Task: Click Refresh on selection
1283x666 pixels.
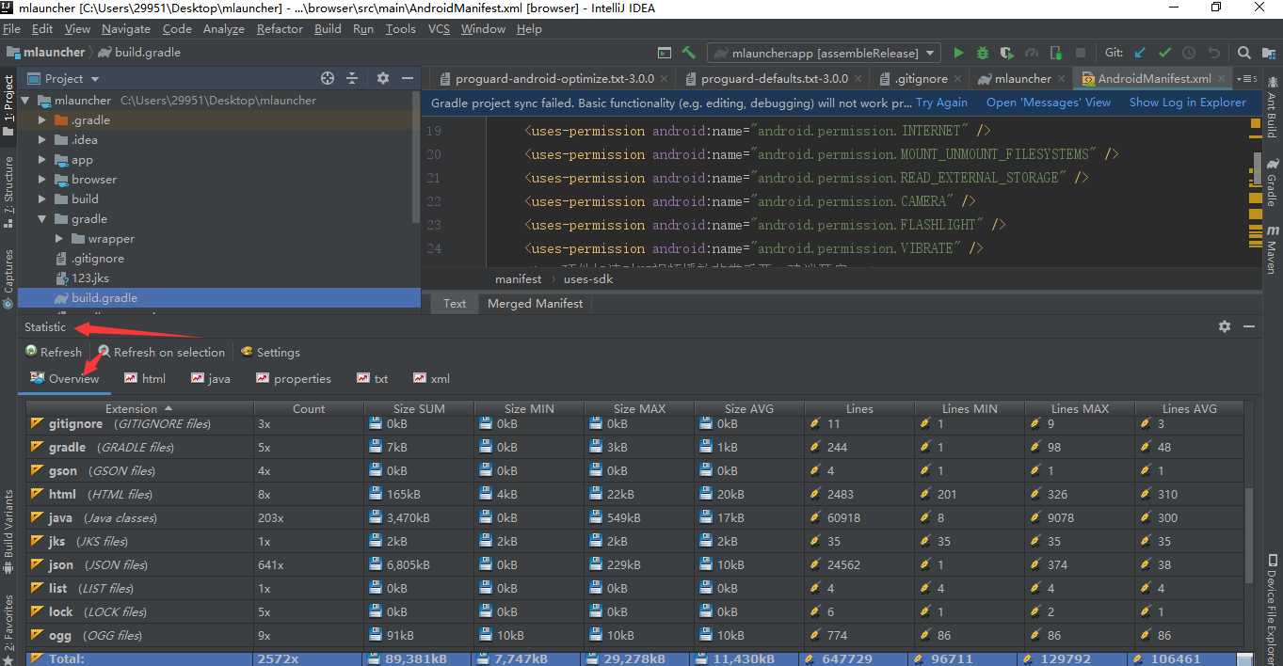Action: tap(161, 352)
